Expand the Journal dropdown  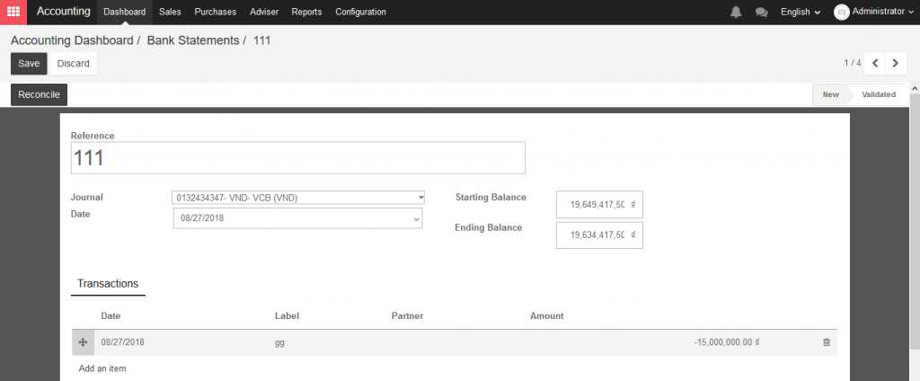298,198
